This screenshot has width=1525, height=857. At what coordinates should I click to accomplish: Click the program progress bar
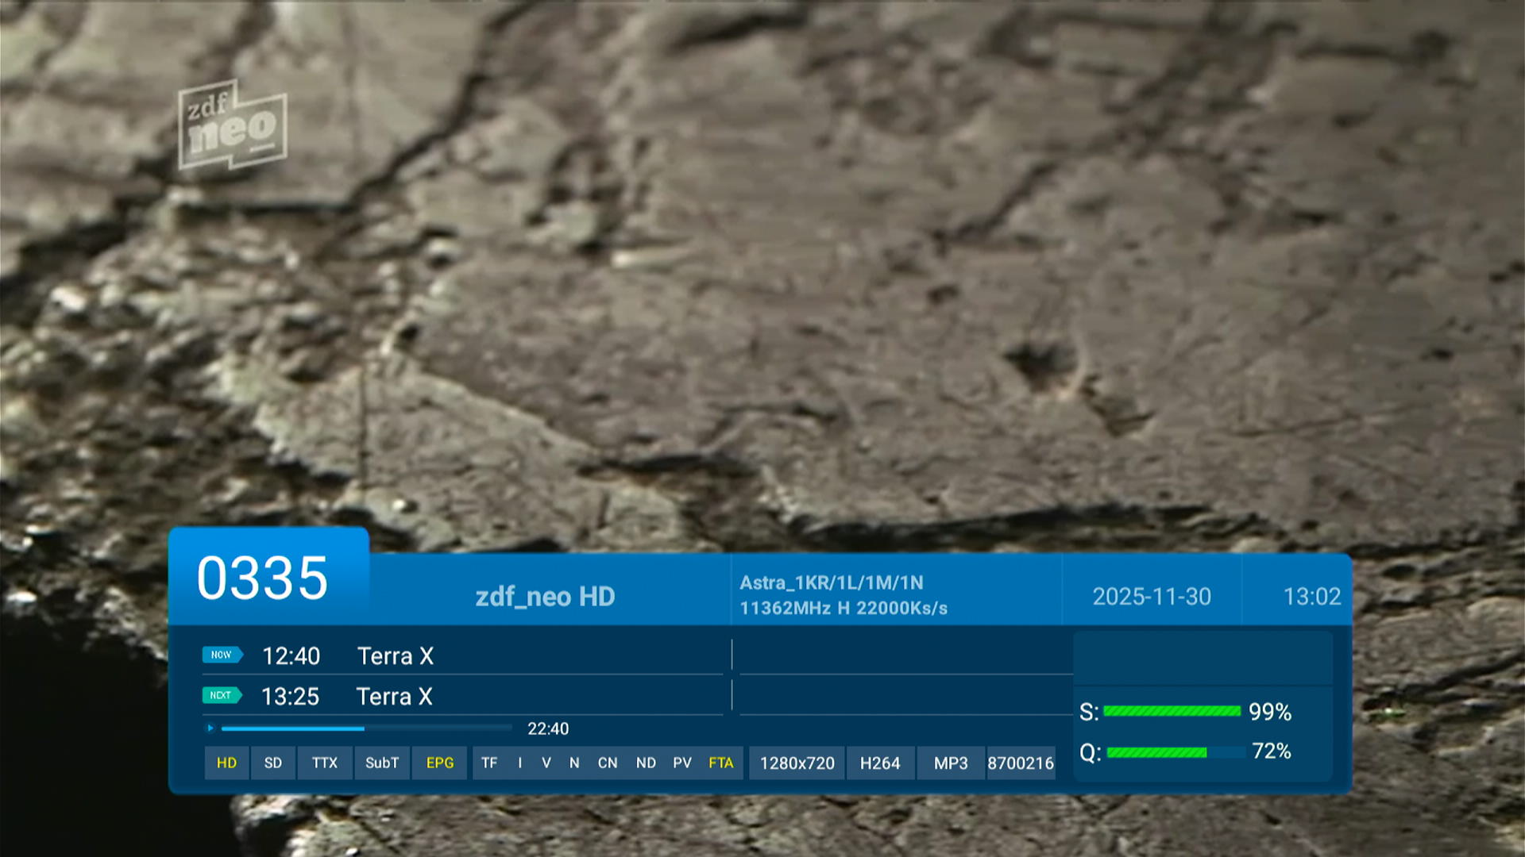tap(366, 728)
